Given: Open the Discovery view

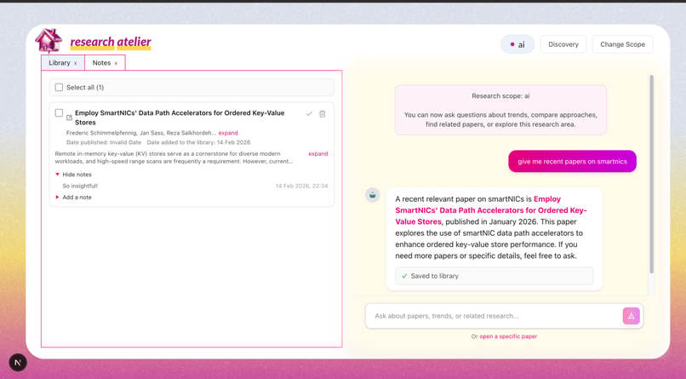Looking at the screenshot, I should [x=563, y=44].
